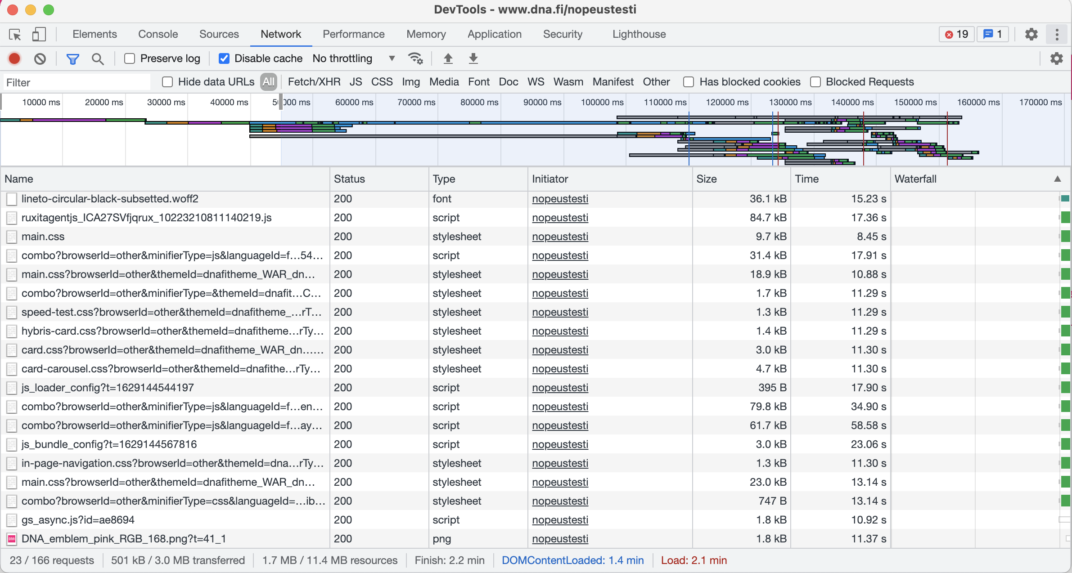The image size is (1072, 573).
Task: Enable Has blocked cookies checkbox
Action: (688, 82)
